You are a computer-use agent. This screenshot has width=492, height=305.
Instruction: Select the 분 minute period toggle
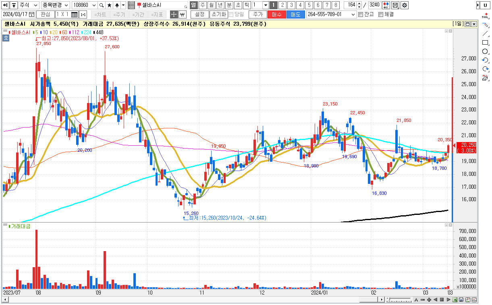(229, 5)
